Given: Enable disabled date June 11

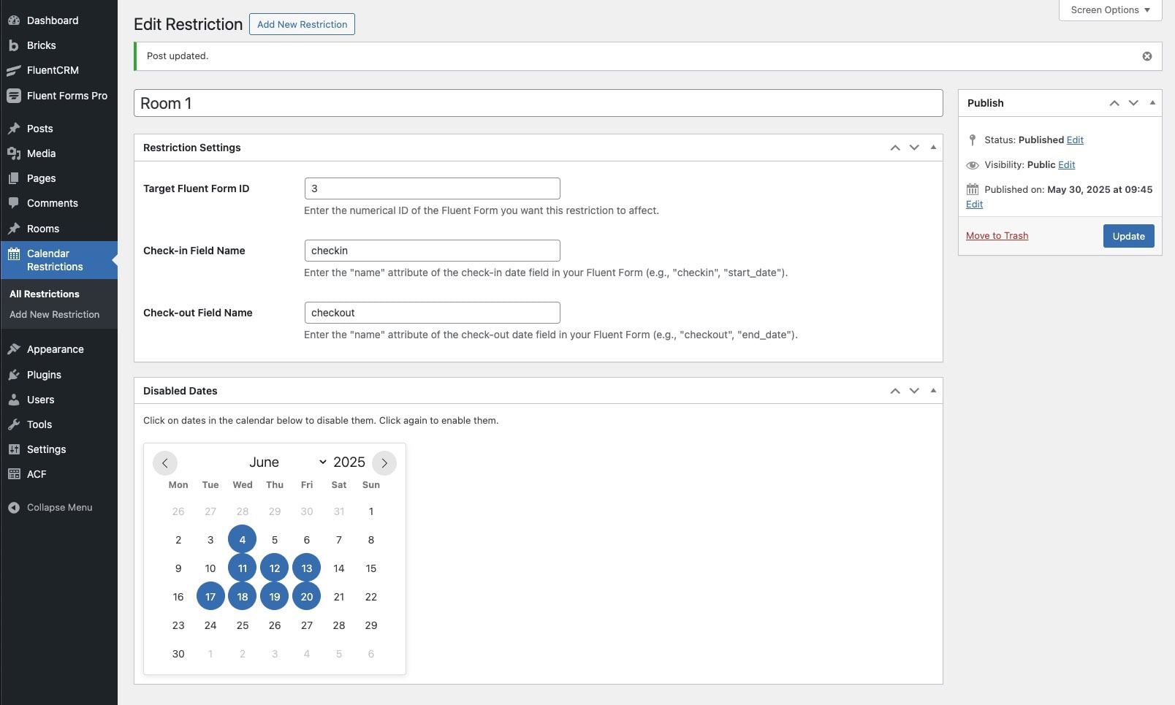Looking at the screenshot, I should 243,568.
